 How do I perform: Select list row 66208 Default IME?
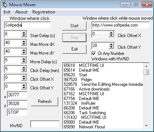pyautogui.click(x=103, y=108)
